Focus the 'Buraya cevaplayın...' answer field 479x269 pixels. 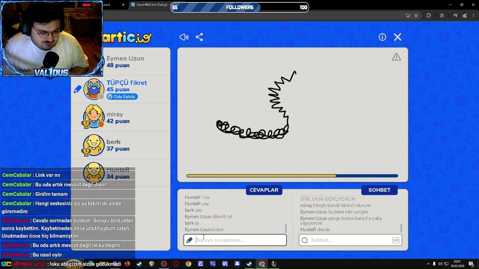[235, 240]
